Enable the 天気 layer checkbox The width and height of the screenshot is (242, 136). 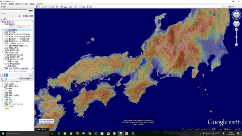click(4, 100)
